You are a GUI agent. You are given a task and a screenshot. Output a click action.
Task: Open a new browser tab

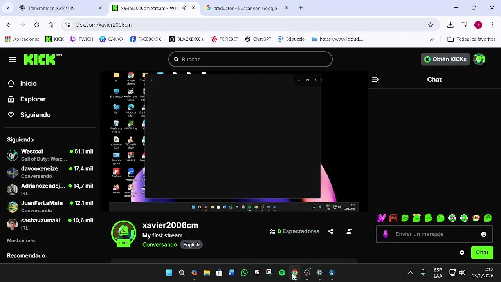301,8
